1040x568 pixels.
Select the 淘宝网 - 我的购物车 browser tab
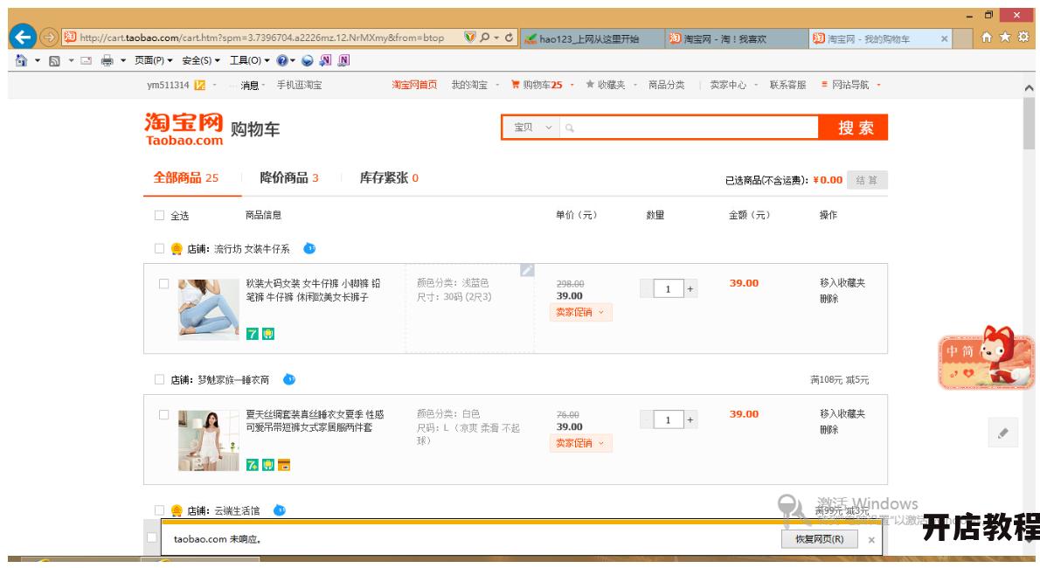[880, 38]
